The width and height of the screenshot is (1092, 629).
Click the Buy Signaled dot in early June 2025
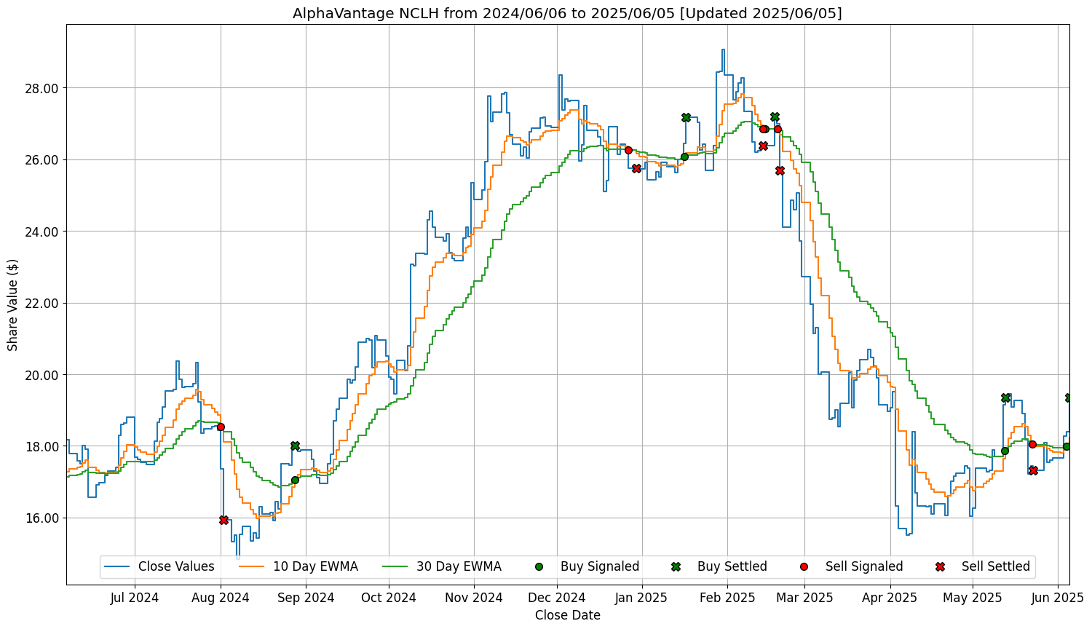click(x=1067, y=446)
